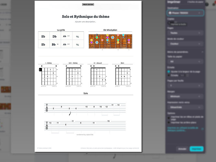Screen dimensions: 216x162
Task: Collapse the Moins de paramètres section
Action: [x=185, y=52]
